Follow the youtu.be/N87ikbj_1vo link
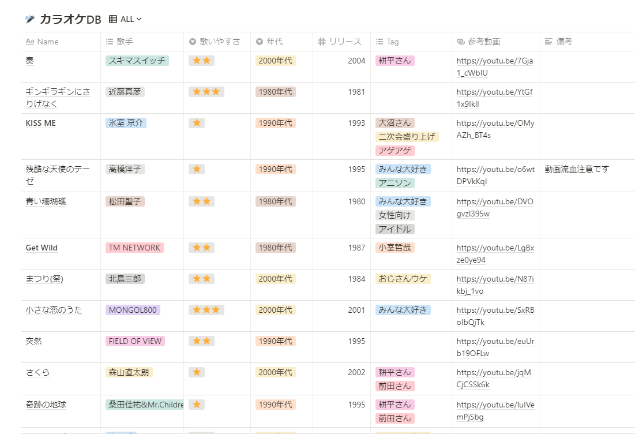Screen dimensions: 635x434 (495, 285)
